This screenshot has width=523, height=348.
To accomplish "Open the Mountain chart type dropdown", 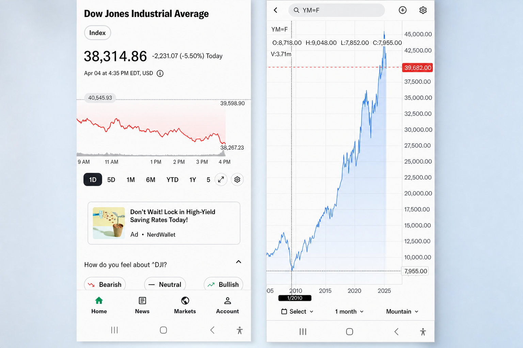I will [x=402, y=312].
